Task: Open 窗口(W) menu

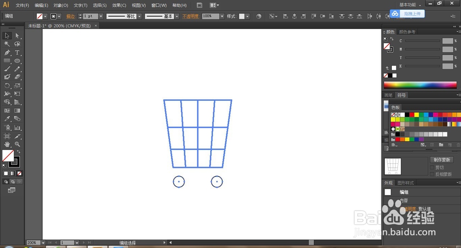Action: click(x=159, y=5)
